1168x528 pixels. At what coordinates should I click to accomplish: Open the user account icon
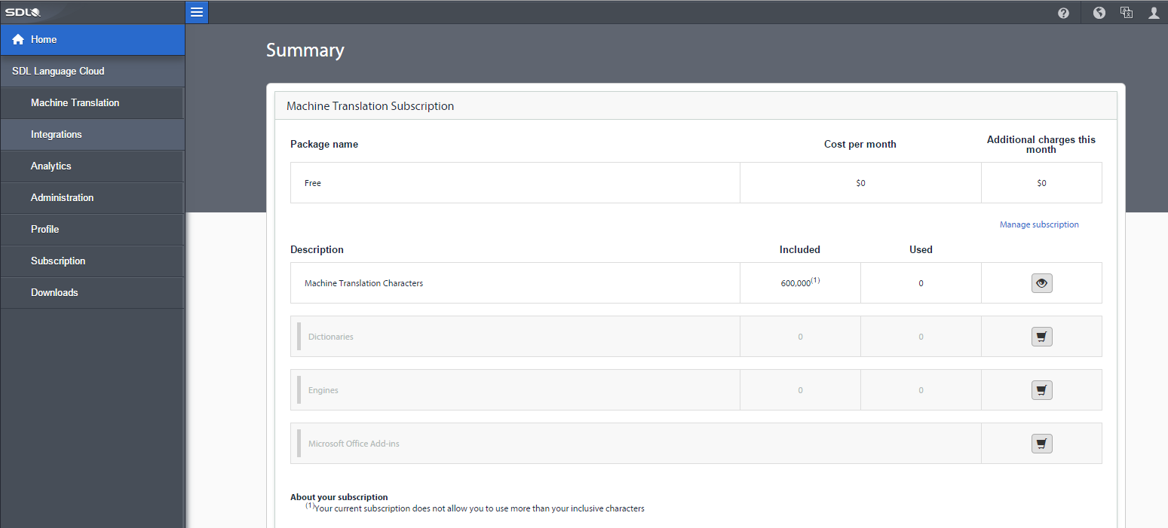click(x=1154, y=13)
